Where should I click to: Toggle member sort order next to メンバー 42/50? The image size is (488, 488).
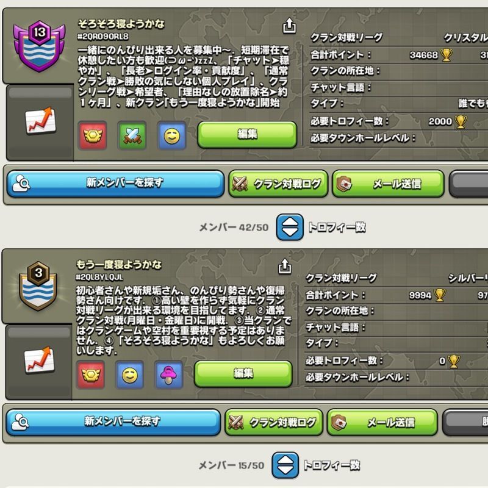click(x=290, y=227)
